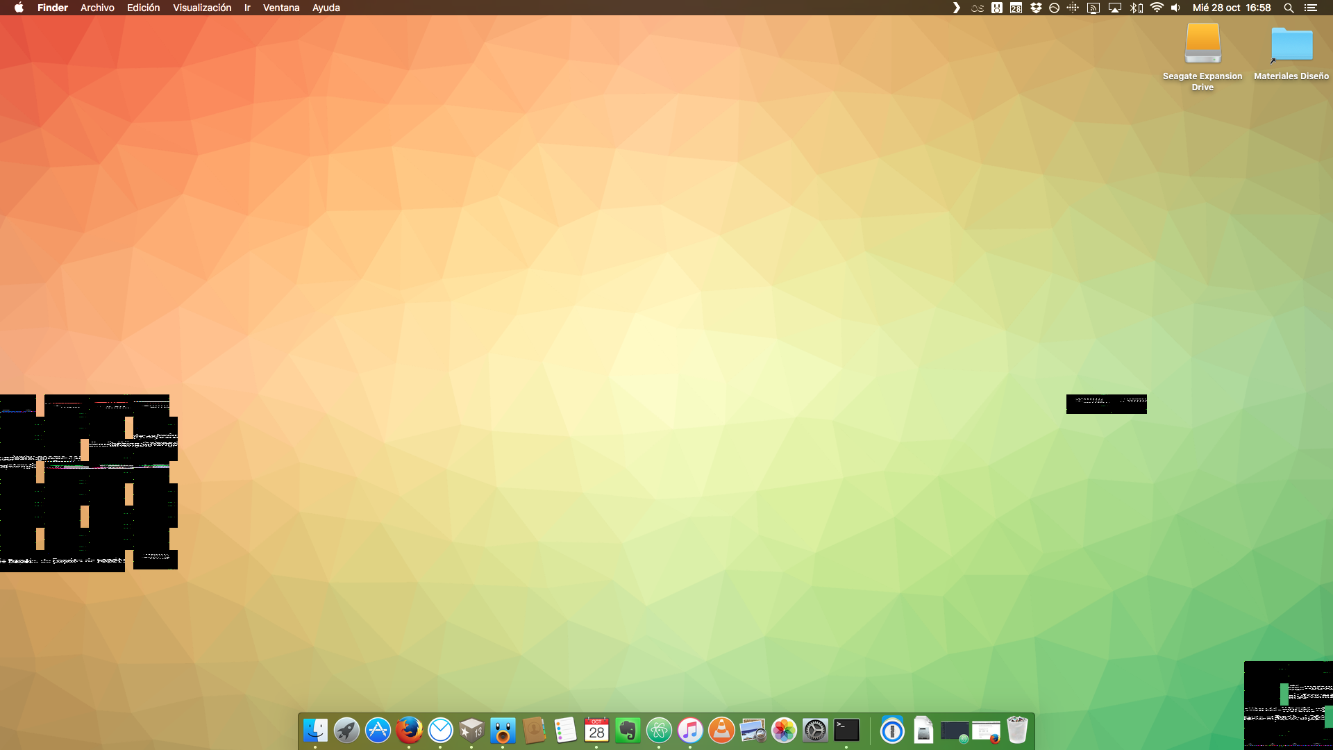This screenshot has width=1333, height=750.
Task: Click the Last.fm 'as' menu bar icon
Action: point(977,8)
